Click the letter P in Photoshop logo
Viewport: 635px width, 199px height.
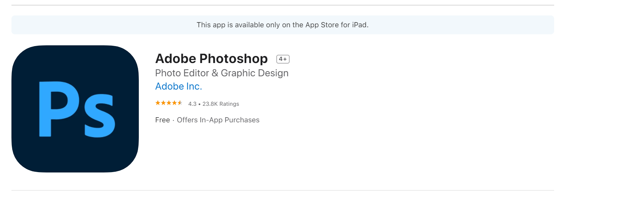tap(55, 107)
